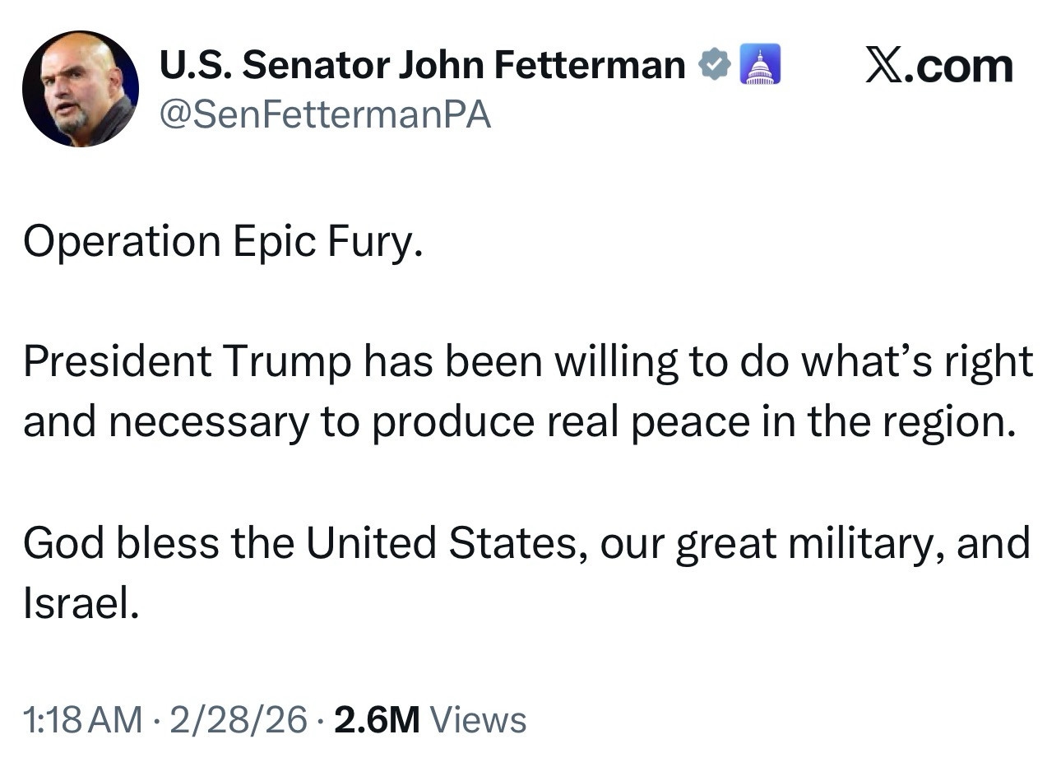
Task: Open the profile picture next to the name
Action: click(x=80, y=89)
